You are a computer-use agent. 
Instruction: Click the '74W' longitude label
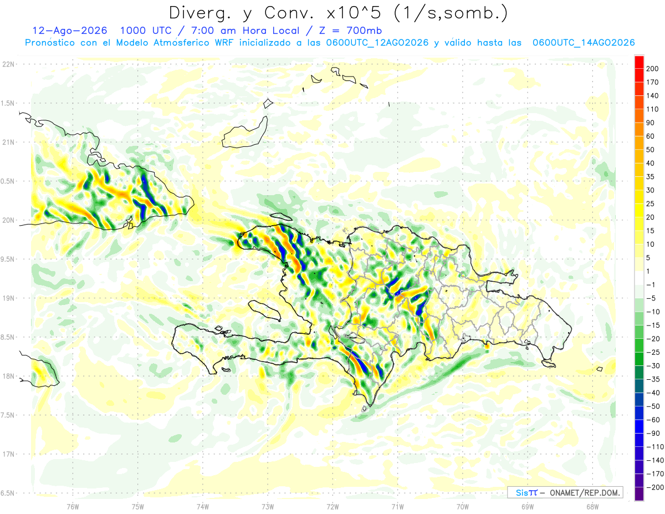tap(203, 507)
